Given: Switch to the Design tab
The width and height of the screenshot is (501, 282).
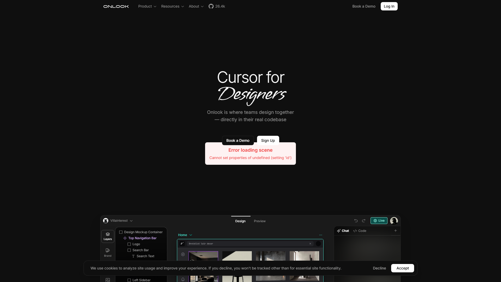Looking at the screenshot, I should 240,221.
